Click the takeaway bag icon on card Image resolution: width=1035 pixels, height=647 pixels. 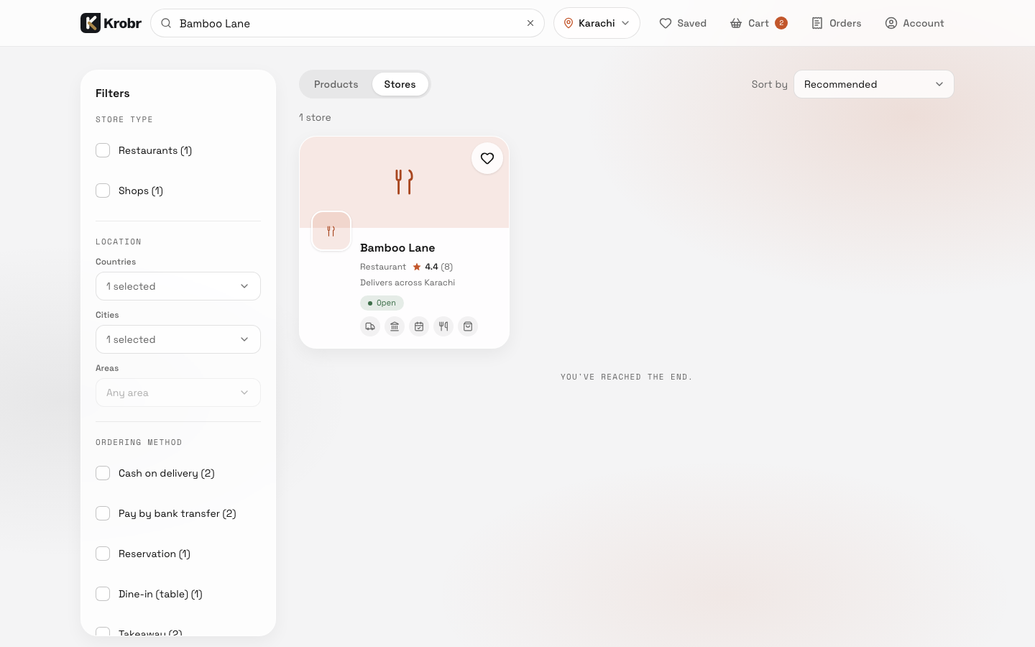pos(468,326)
